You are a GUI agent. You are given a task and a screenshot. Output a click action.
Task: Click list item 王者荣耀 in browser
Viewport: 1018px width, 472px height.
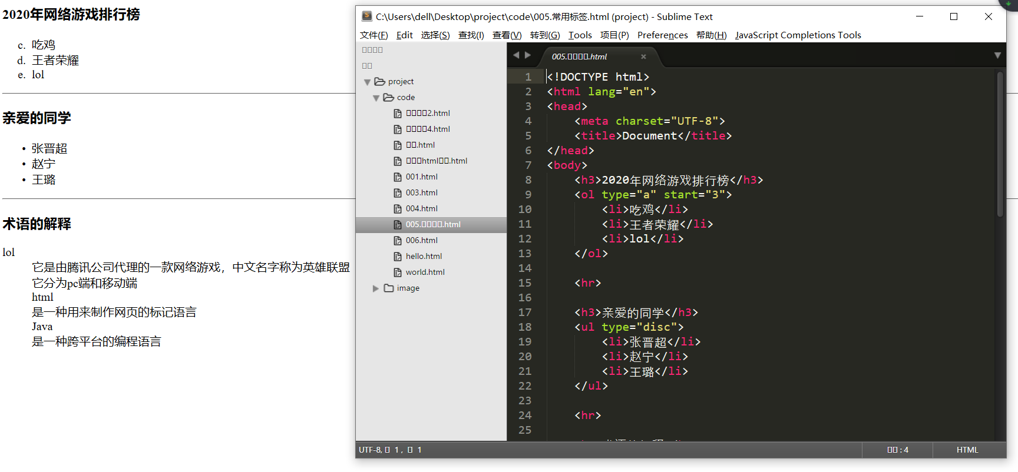[x=55, y=61]
